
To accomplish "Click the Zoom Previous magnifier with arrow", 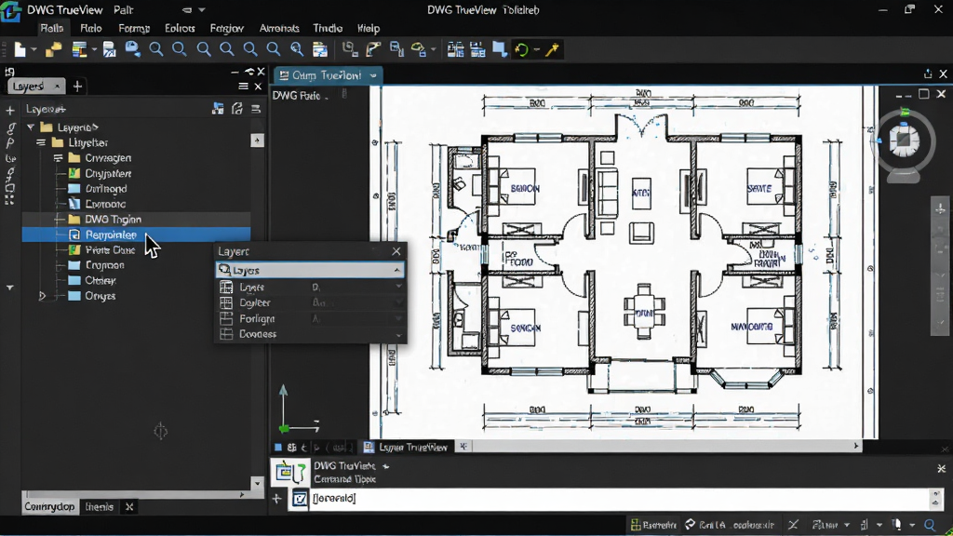I will tap(297, 49).
